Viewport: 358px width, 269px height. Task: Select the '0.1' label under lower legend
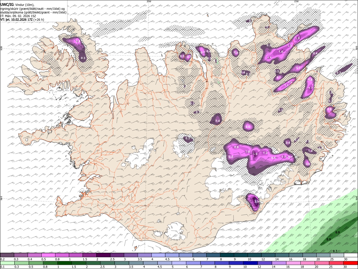coord(2,267)
